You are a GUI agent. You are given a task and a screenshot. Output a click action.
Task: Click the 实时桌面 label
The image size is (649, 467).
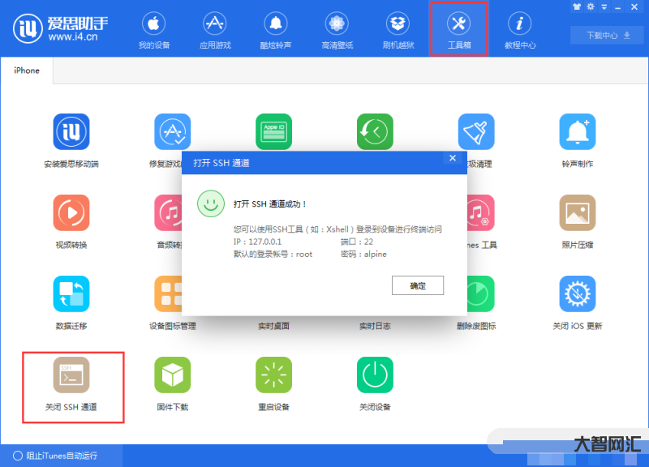tap(273, 326)
